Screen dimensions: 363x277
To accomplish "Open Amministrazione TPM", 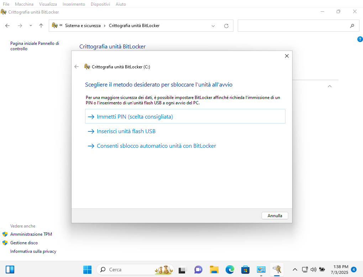I will pyautogui.click(x=31, y=234).
